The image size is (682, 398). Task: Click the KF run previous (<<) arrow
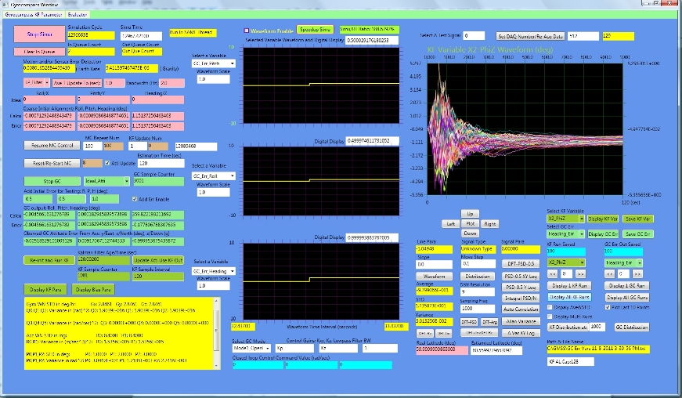coord(554,274)
